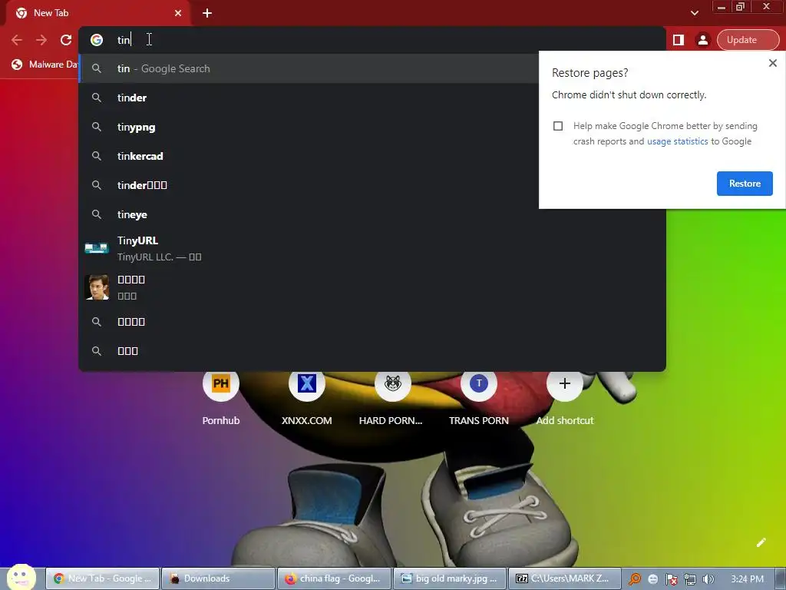Image resolution: width=786 pixels, height=590 pixels.
Task: Go forward with the forward arrow
Action: (41, 40)
